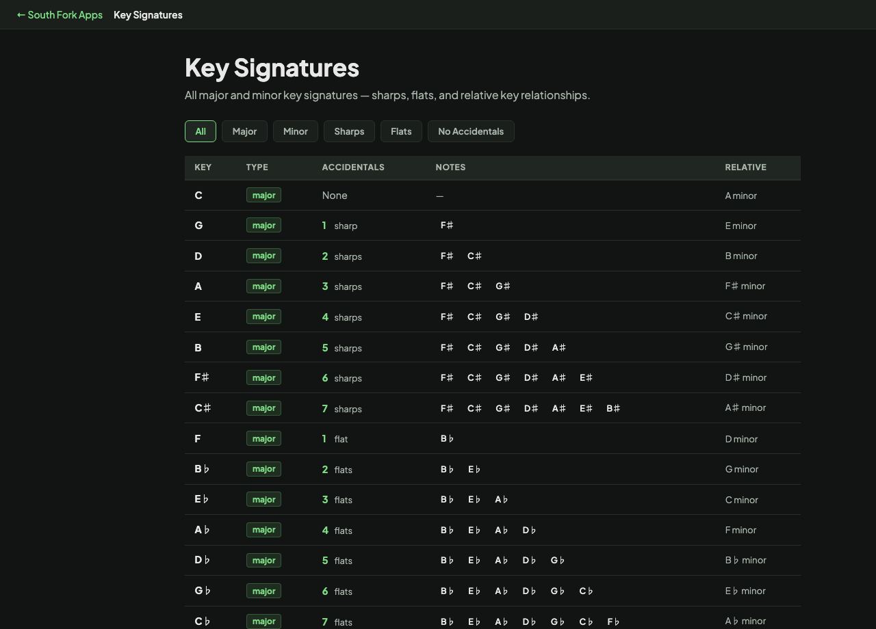Click '1 flat' in the F major row
This screenshot has height=629, width=876.
point(335,439)
